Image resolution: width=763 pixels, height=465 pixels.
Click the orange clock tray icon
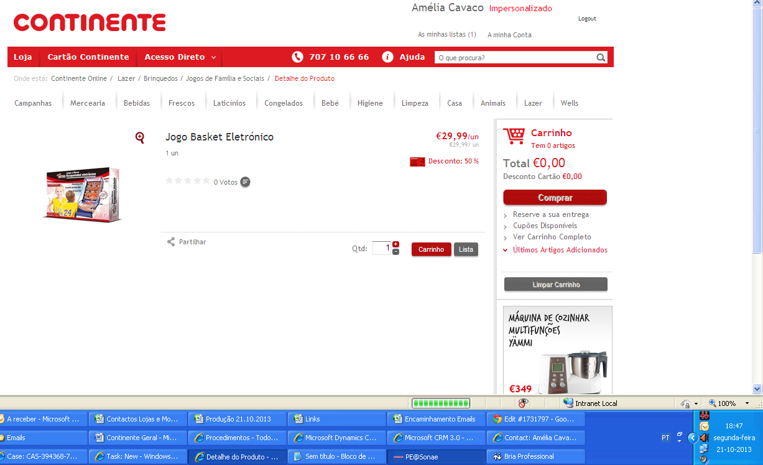coord(704,426)
